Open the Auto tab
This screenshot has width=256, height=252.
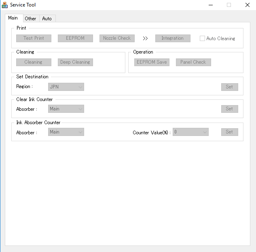(47, 19)
